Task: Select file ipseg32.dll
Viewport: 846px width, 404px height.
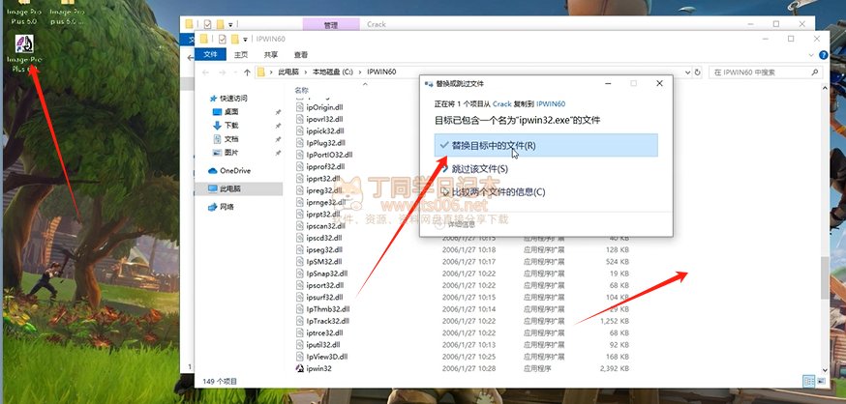Action: 323,250
